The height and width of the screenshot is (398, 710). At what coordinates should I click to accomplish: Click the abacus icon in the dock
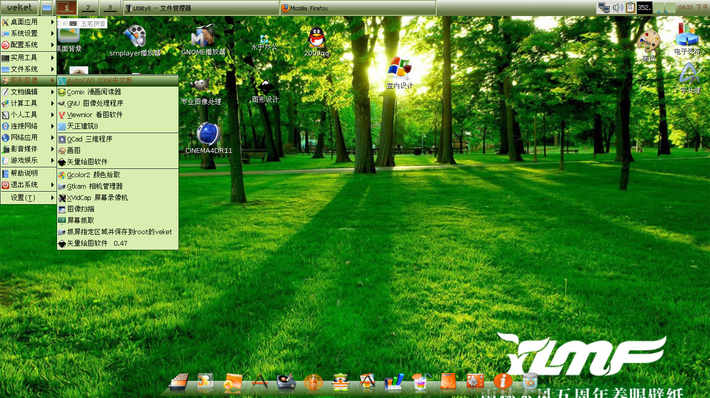pos(179,382)
